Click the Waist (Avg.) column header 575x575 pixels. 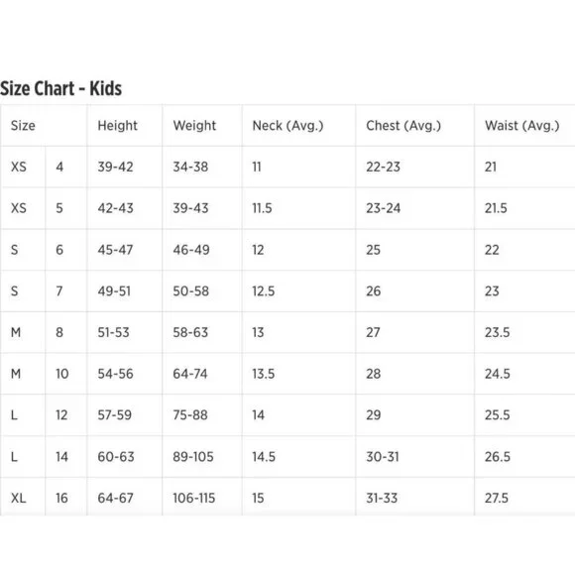pos(521,126)
